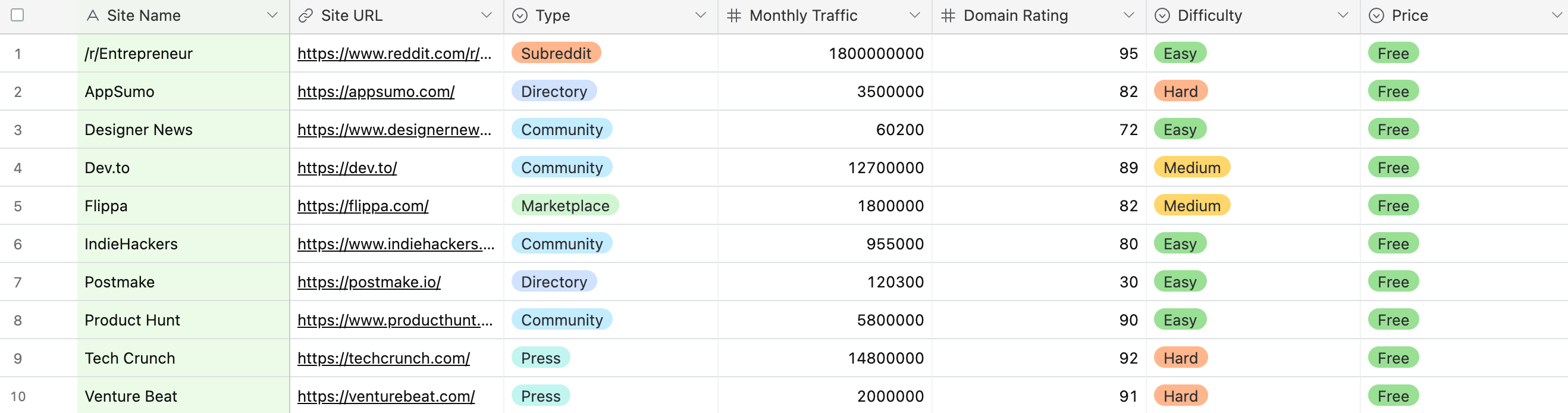Click the select icon beside Type
Image resolution: width=1568 pixels, height=413 pixels.
pyautogui.click(x=520, y=16)
